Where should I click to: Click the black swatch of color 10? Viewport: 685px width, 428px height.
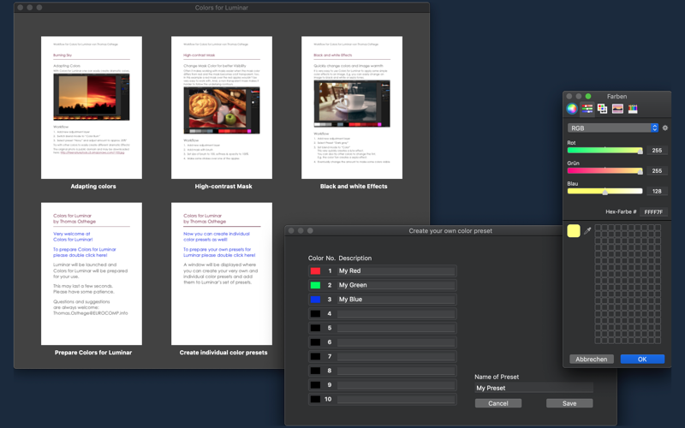315,399
